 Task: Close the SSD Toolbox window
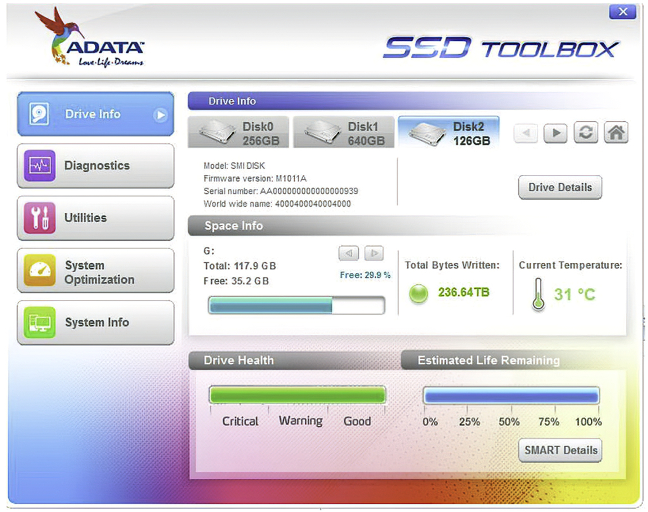623,12
